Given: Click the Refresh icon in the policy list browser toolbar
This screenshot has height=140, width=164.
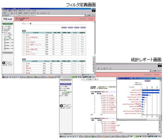Looking at the screenshot, I should tap(14, 13).
